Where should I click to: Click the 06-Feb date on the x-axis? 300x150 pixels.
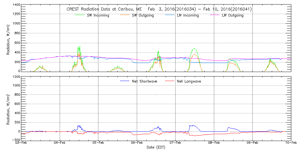[137, 143]
